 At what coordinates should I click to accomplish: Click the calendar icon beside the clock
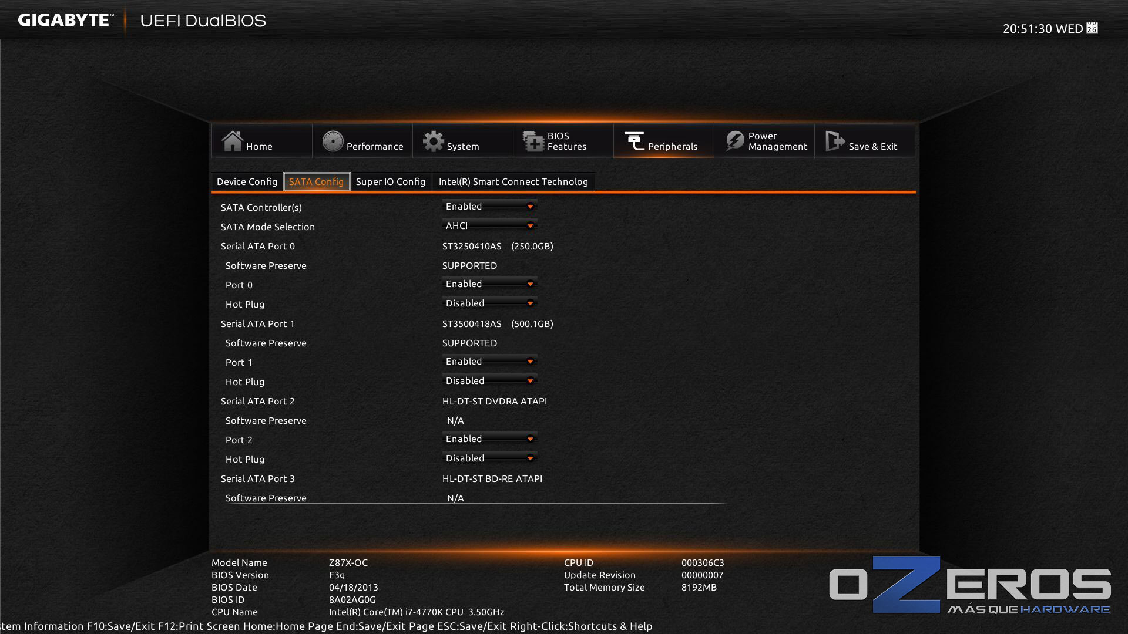point(1092,28)
